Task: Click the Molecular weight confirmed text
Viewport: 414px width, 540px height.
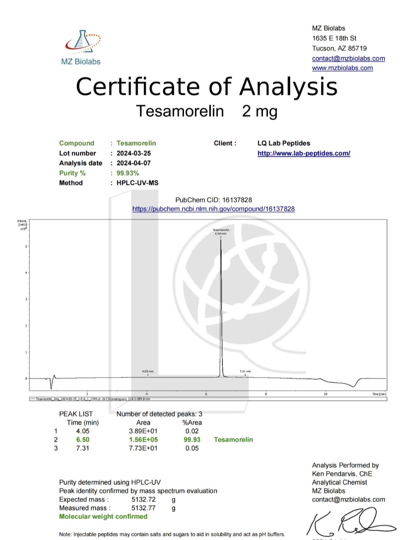Action: click(103, 517)
